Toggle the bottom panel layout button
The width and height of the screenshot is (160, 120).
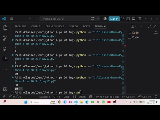tap(134, 19)
